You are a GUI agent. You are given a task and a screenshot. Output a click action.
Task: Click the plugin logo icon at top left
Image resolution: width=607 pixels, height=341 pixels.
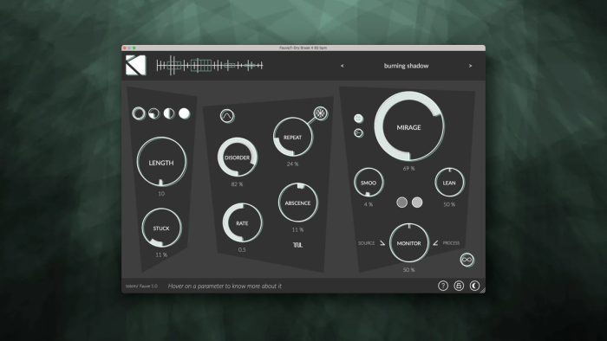click(136, 65)
